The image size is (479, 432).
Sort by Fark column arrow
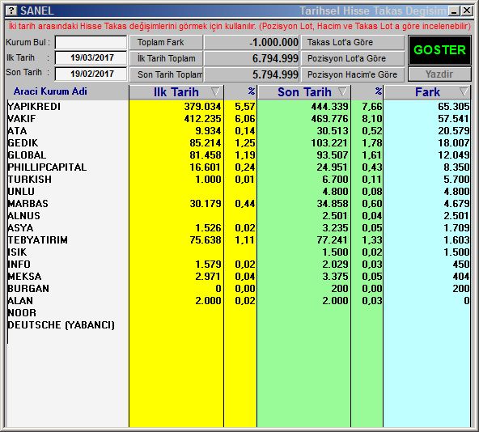(x=464, y=91)
